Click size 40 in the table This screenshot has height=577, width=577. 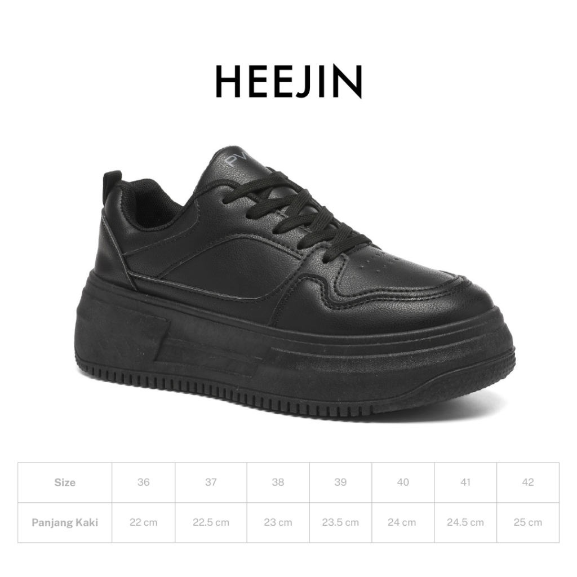pos(403,482)
